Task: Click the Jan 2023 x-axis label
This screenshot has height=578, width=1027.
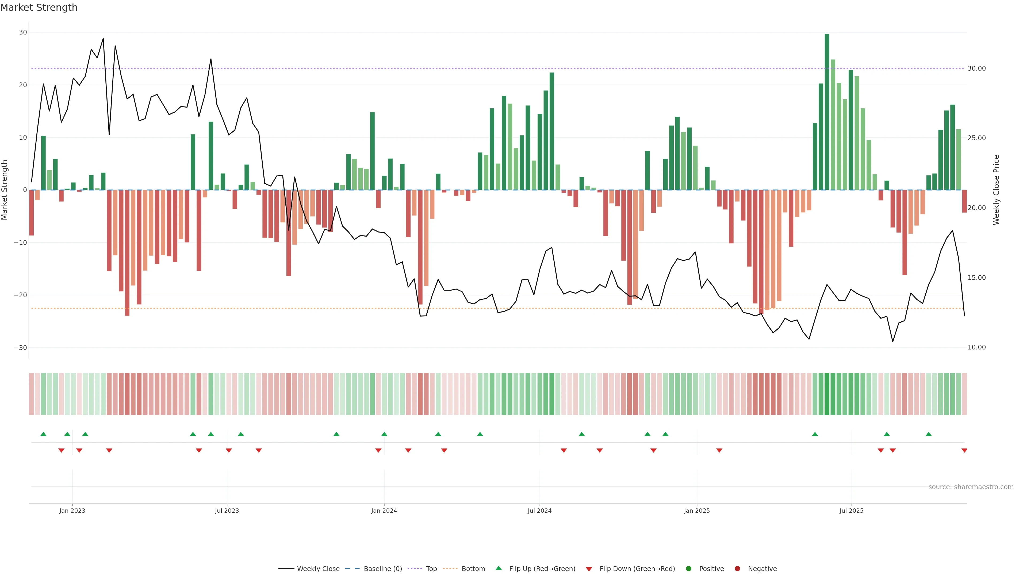Action: coord(72,511)
